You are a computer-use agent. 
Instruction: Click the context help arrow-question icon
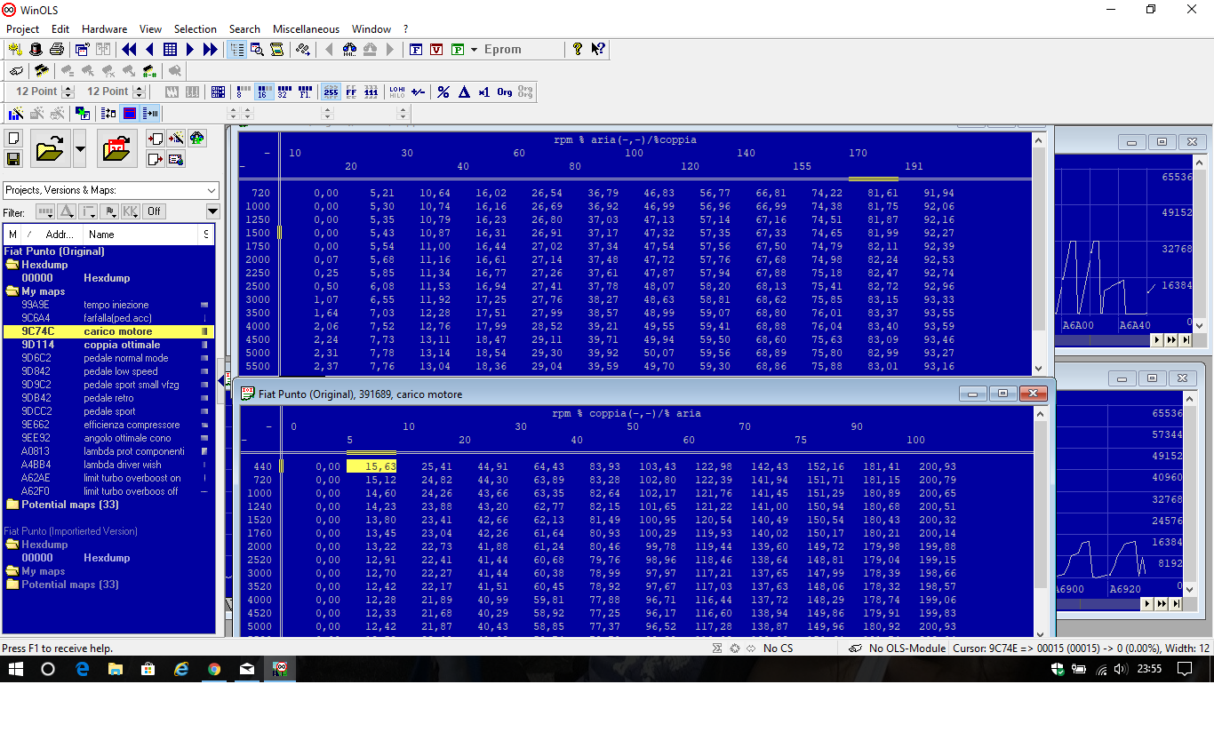598,50
